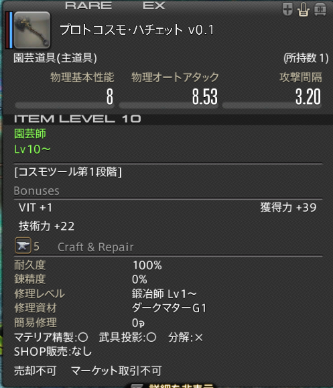Click the ITEM LEVEL 10 header bar
The image size is (333, 388).
point(168,119)
